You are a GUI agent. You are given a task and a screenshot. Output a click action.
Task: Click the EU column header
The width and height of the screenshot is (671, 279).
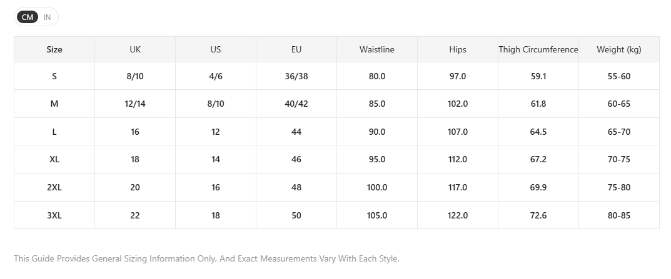(296, 49)
